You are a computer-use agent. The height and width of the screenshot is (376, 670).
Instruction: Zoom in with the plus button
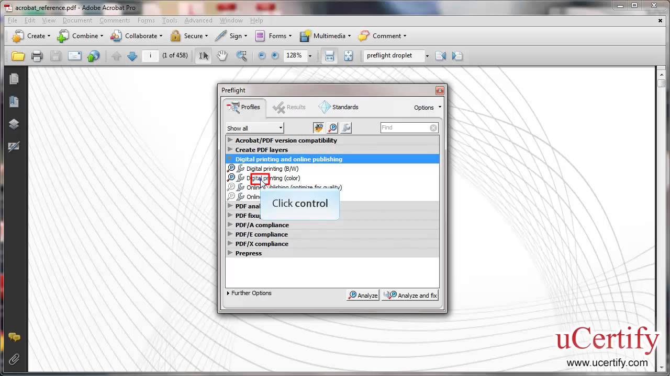click(x=275, y=55)
